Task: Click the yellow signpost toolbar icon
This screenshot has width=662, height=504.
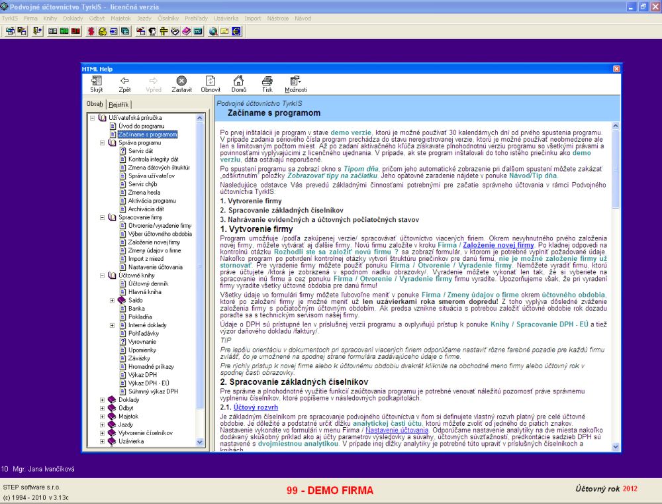Action: point(164,31)
